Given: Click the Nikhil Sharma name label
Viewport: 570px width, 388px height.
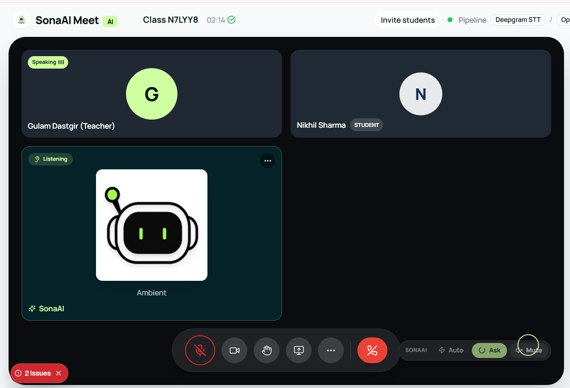Looking at the screenshot, I should click(321, 125).
